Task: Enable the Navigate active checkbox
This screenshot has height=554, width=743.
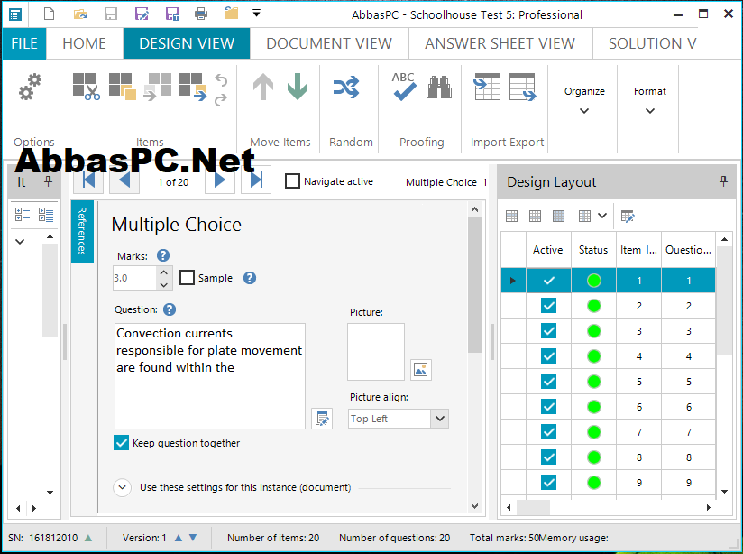Action: (x=292, y=181)
